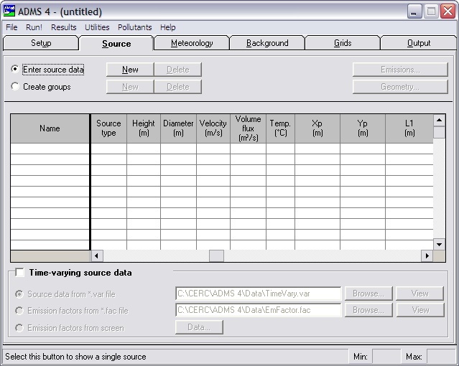Click the table's vertical scrollbar down arrow
This screenshot has height=366, width=459.
click(439, 244)
